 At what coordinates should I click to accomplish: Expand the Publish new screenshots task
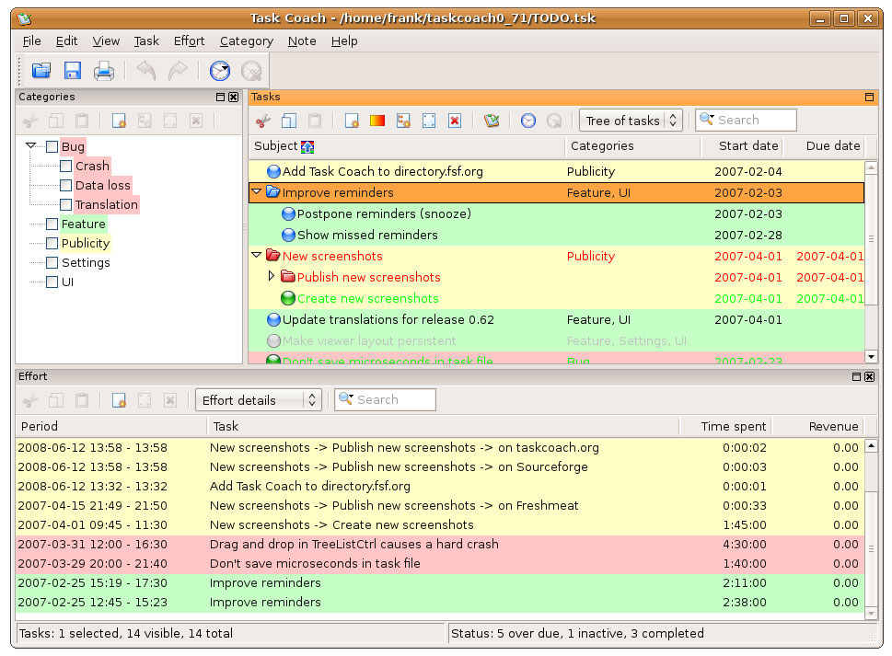(x=272, y=276)
